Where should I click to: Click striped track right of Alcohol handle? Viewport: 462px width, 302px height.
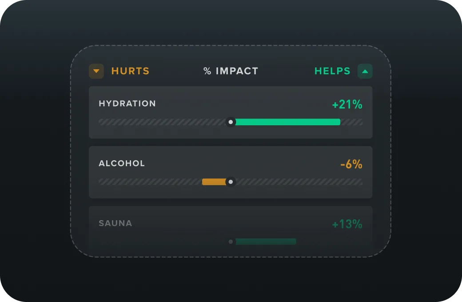(x=298, y=182)
